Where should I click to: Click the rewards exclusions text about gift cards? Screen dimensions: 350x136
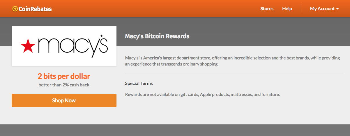202,95
